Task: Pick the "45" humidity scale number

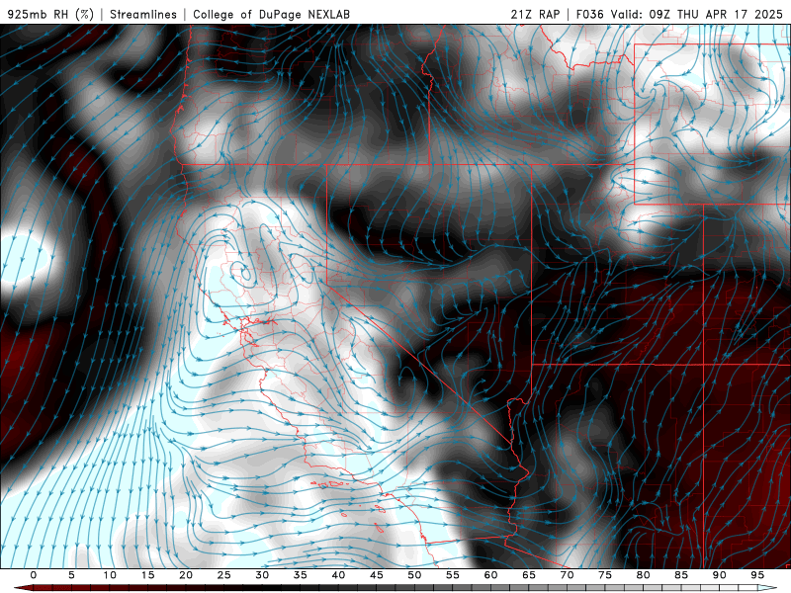Action: click(377, 575)
